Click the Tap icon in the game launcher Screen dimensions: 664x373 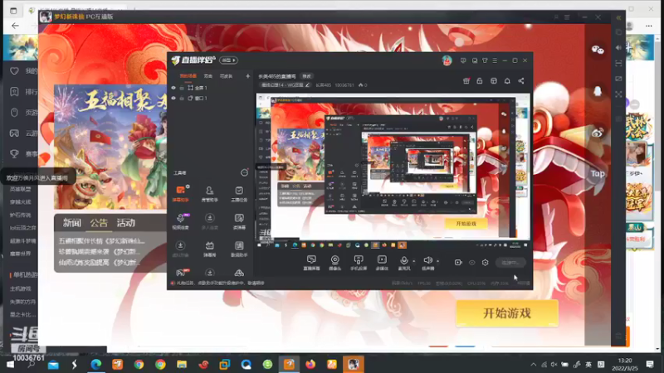coord(598,173)
